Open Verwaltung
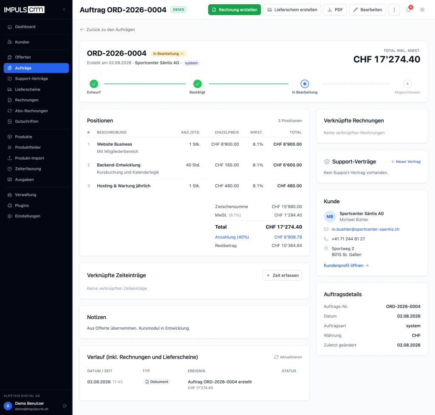435x415 pixels. pos(36,195)
